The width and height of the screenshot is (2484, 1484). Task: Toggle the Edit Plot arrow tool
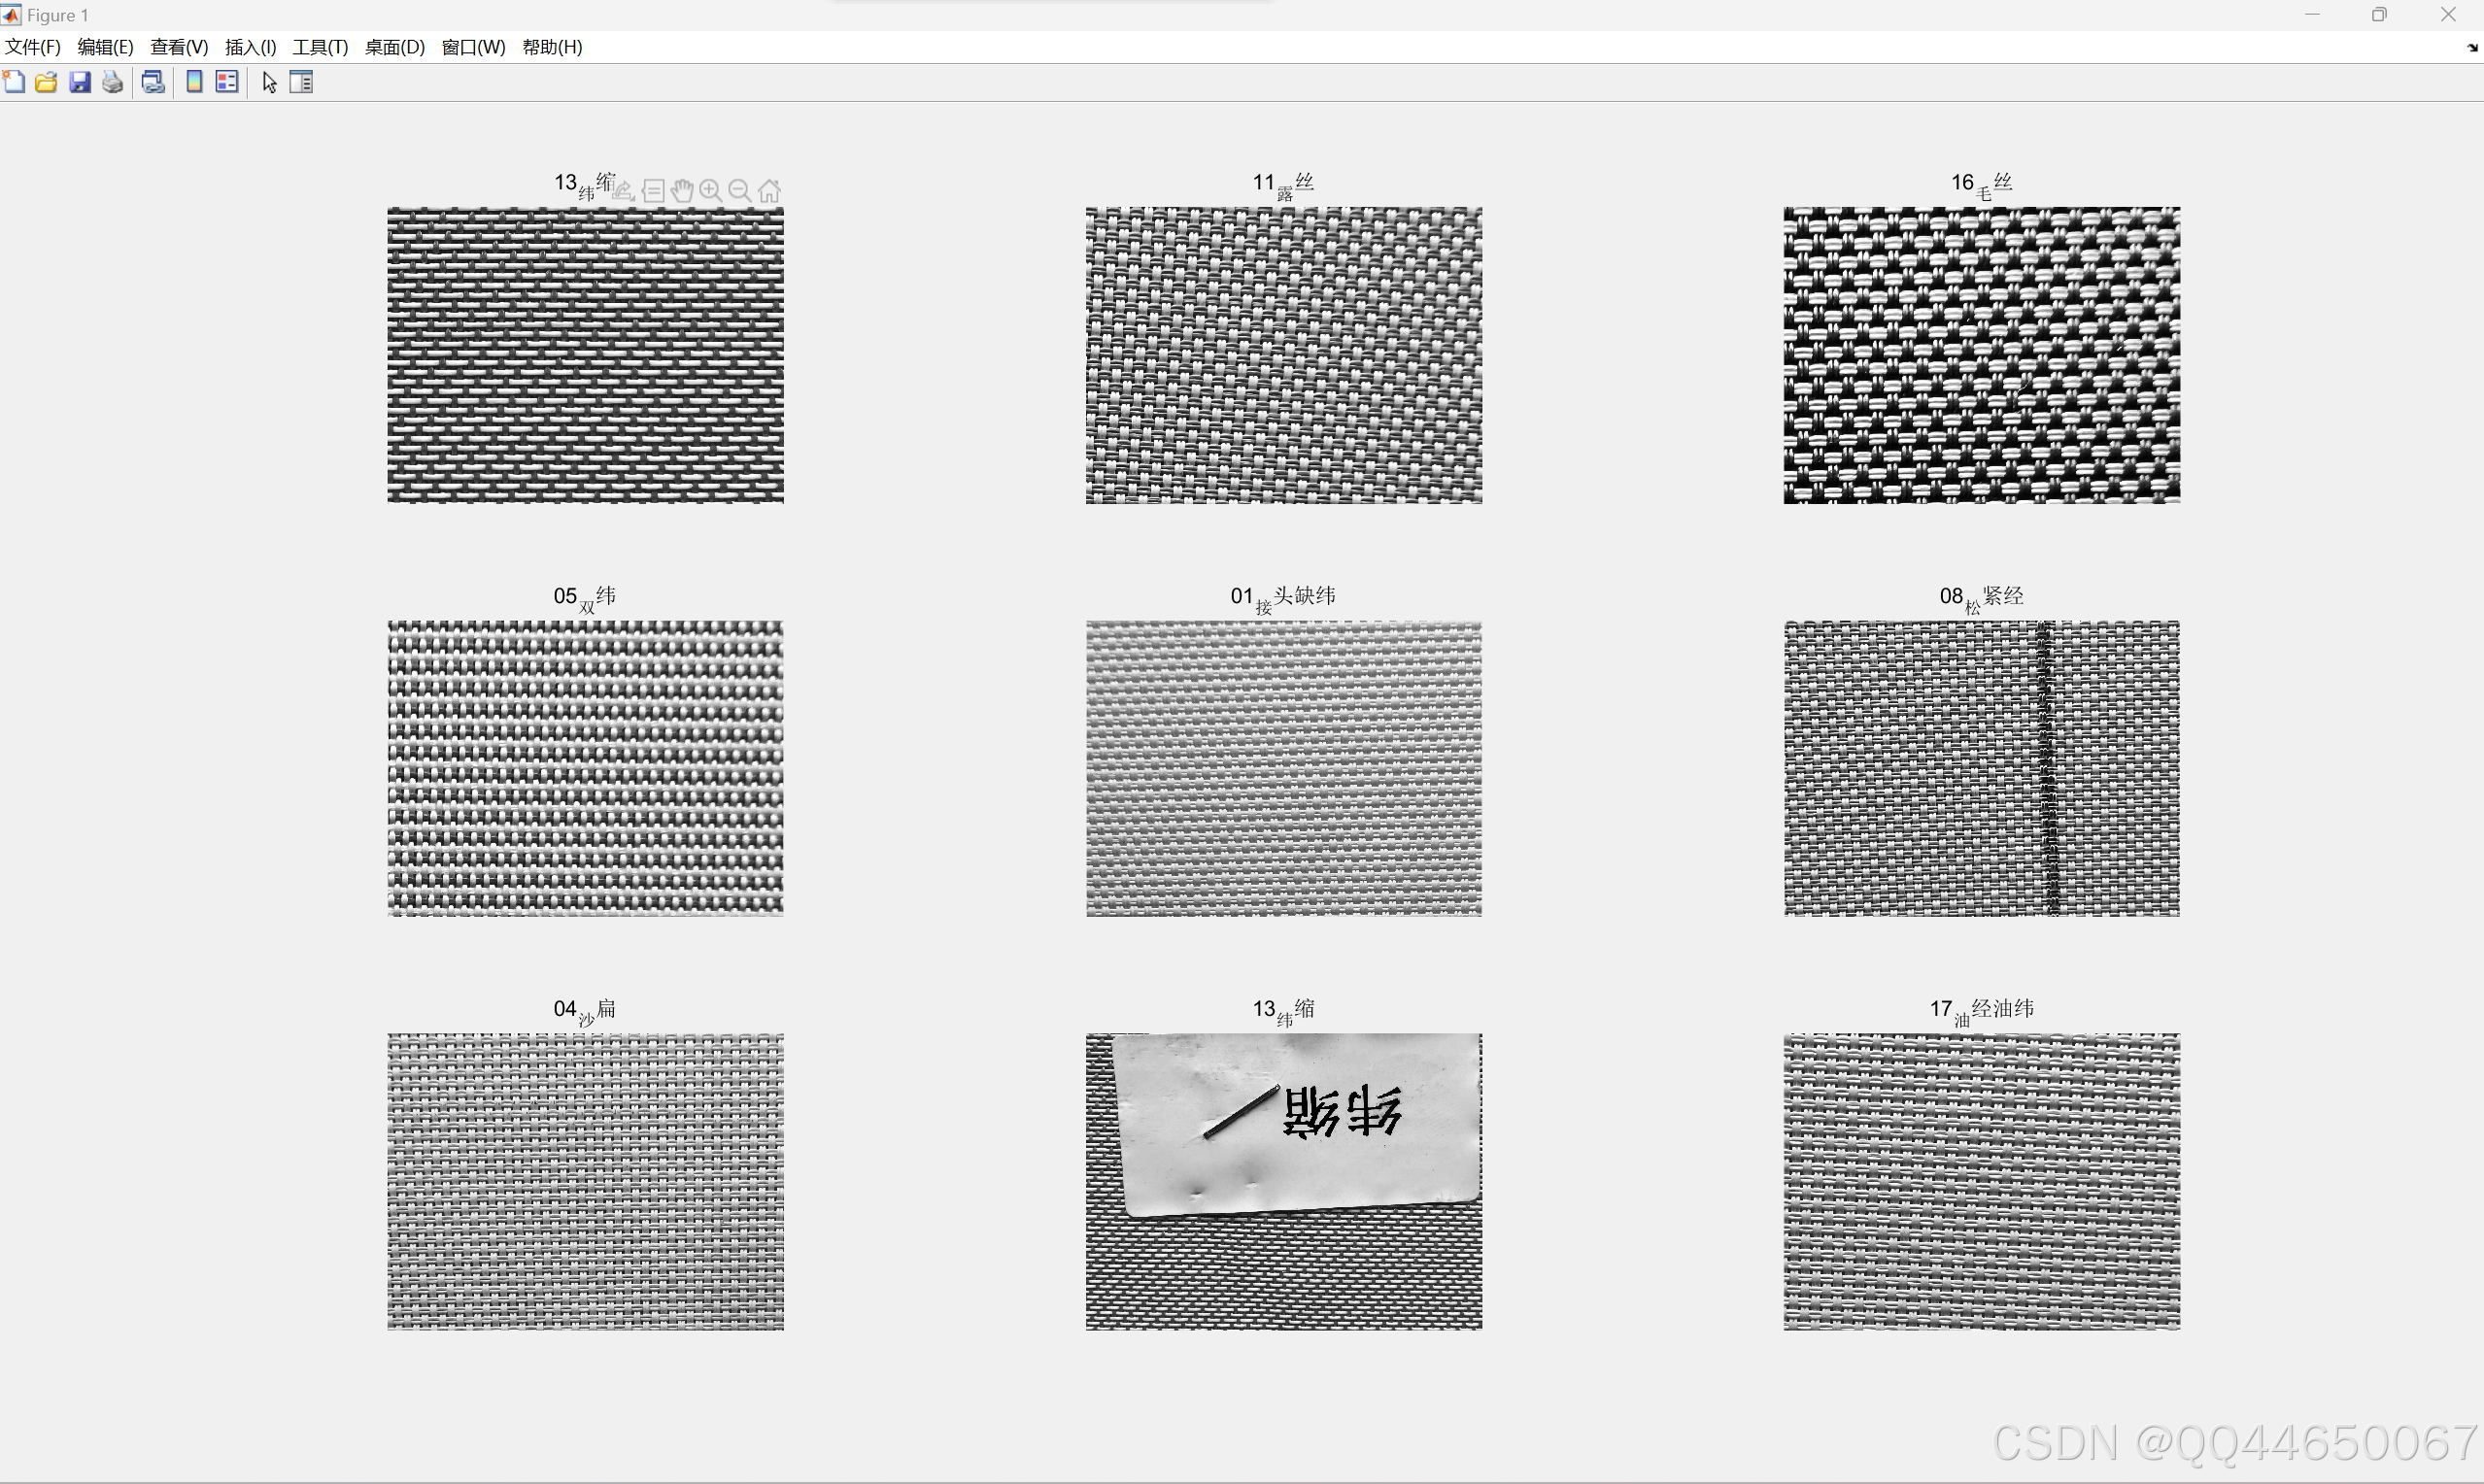pos(269,82)
